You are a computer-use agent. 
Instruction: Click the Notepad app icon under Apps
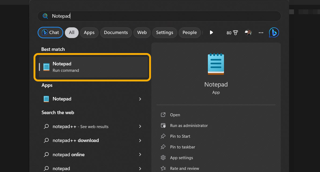click(46, 99)
